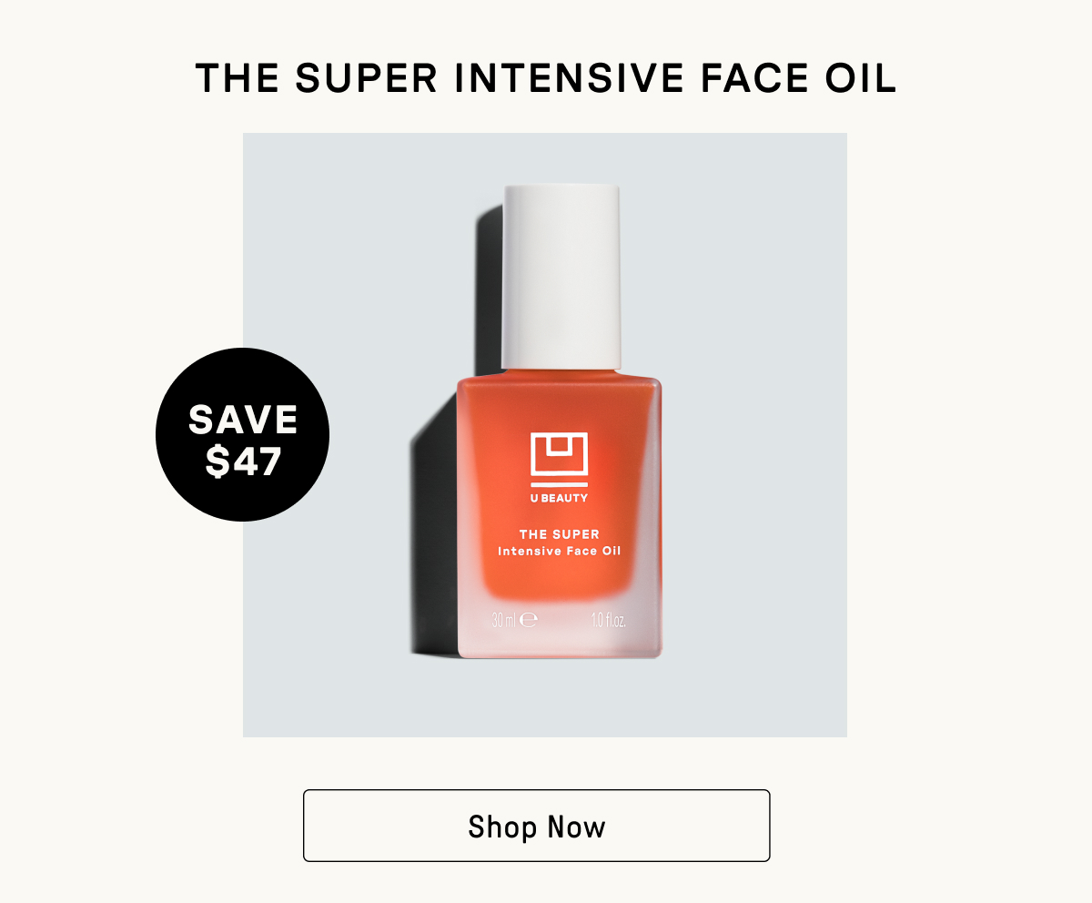Click the 1.0 fl oz. marking
The image size is (1092, 903).
pos(609,621)
